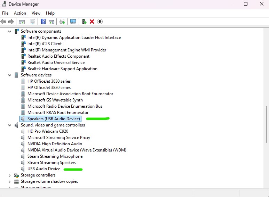Select Microsoft RRAS Root Enumerator
The height and width of the screenshot is (197, 269).
(x=58, y=112)
